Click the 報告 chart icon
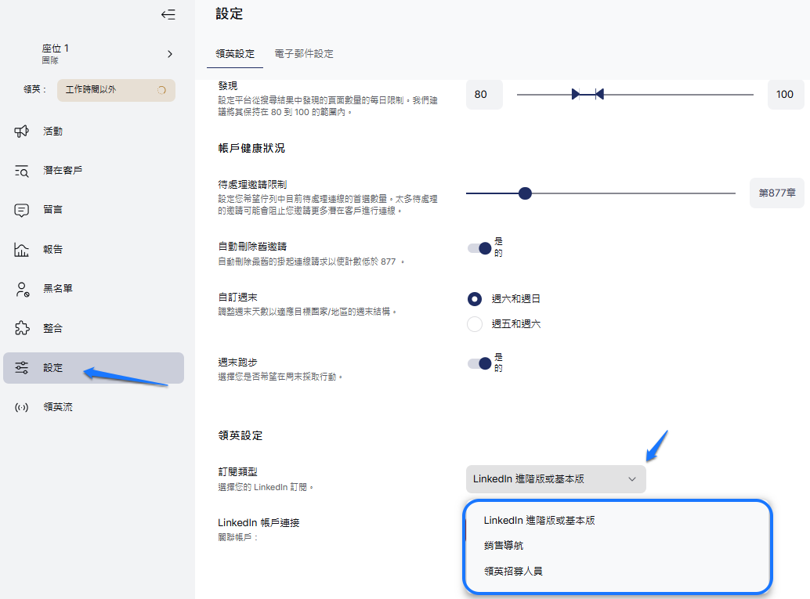Image resolution: width=810 pixels, height=599 pixels. tap(22, 250)
